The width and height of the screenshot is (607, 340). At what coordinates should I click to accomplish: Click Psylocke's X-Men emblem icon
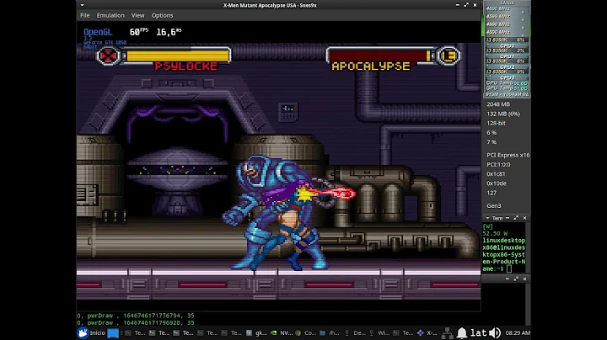point(108,56)
